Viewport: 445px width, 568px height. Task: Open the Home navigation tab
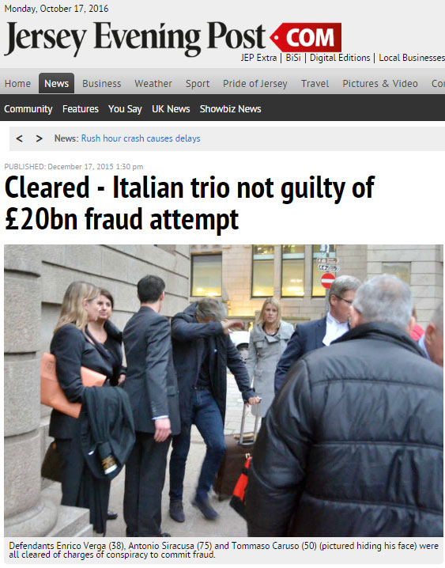click(x=17, y=83)
